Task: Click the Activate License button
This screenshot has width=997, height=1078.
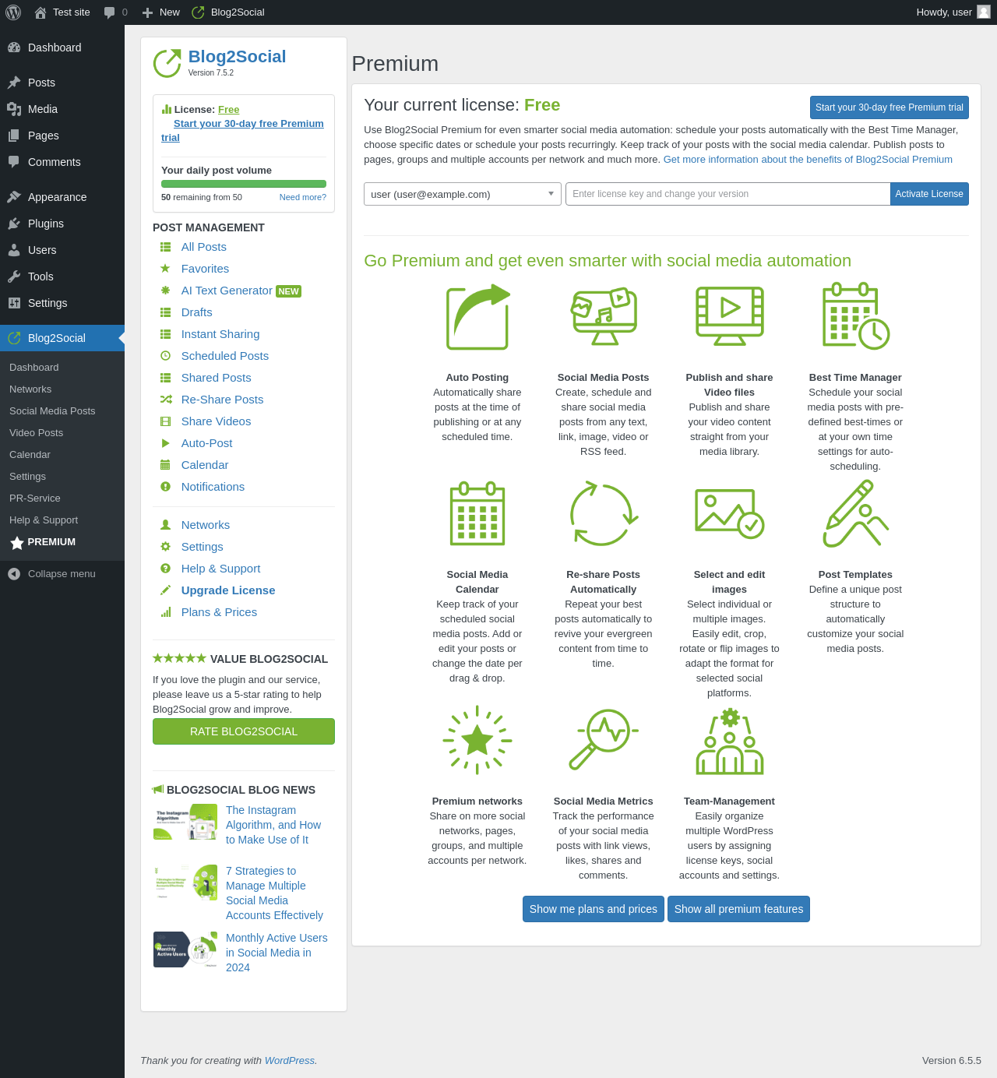Action: pyautogui.click(x=929, y=194)
